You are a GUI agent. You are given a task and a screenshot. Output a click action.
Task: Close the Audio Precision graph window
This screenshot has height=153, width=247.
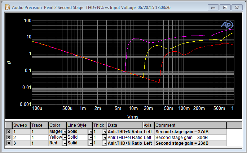tap(237, 8)
